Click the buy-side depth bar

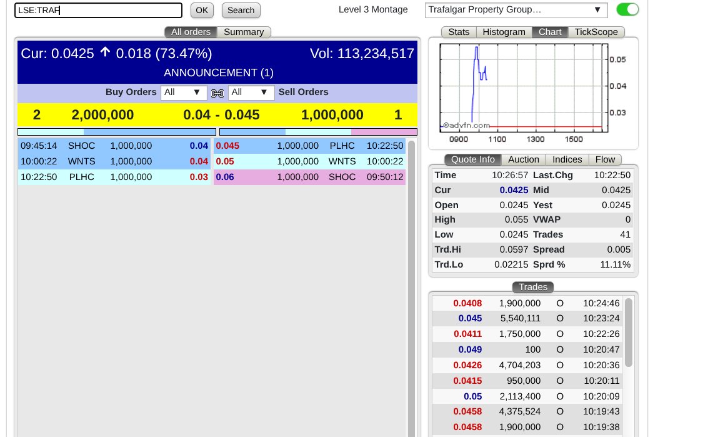coord(117,132)
